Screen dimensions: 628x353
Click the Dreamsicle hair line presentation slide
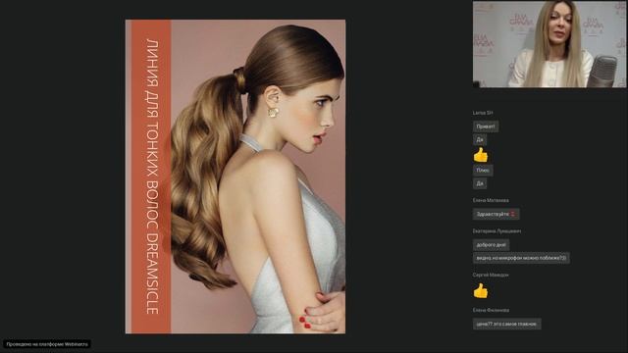235,176
